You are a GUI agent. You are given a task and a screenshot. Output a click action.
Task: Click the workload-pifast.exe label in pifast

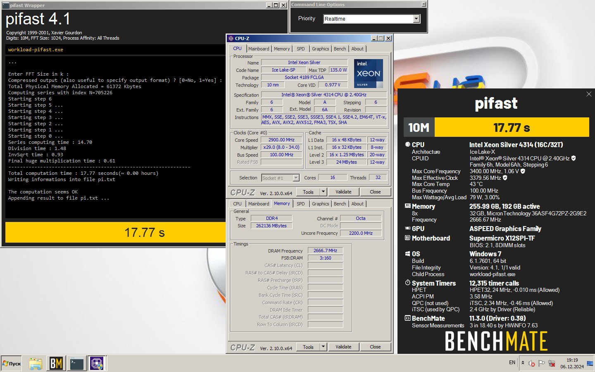(36, 50)
